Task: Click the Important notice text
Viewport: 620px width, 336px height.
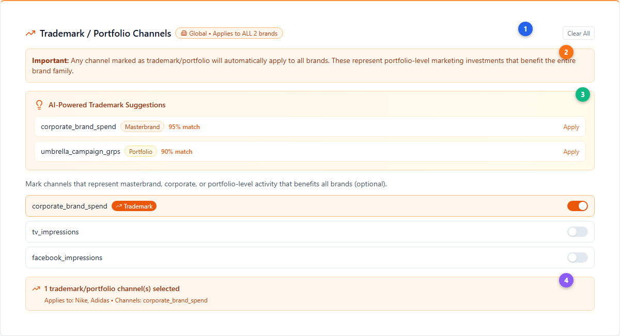Action: point(304,66)
